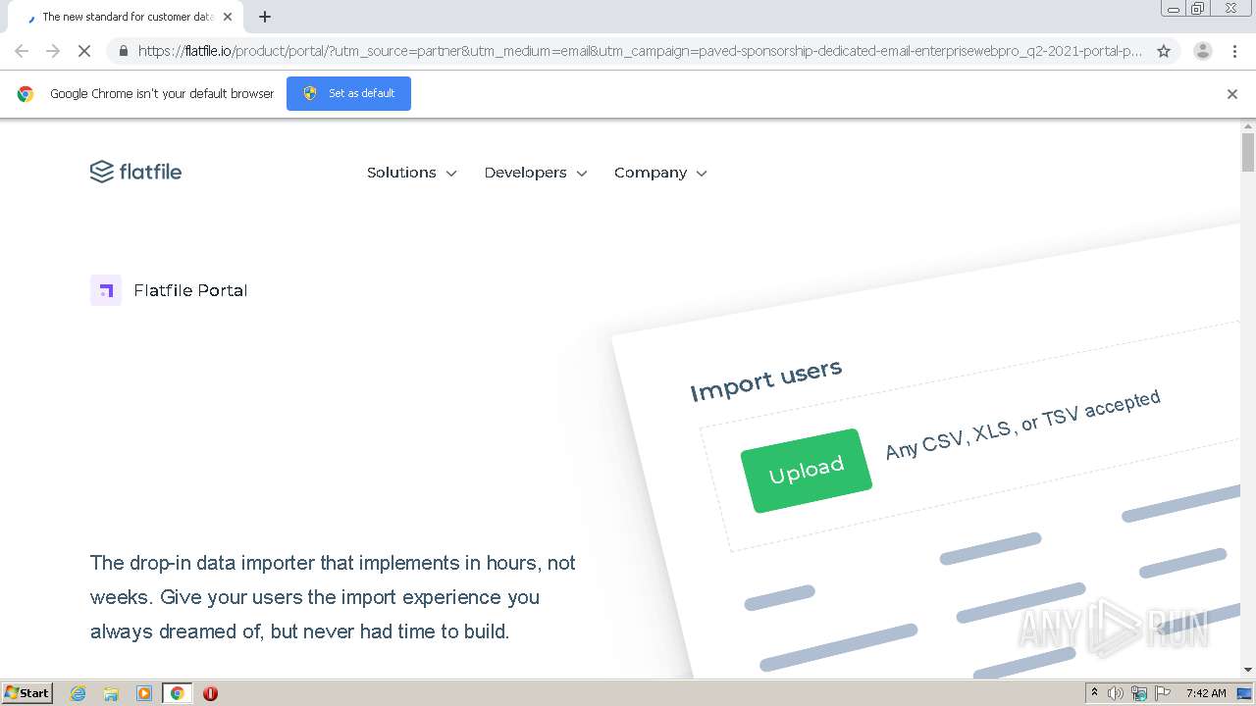Click Set as default button
Screen dimensions: 1256x706
click(348, 93)
